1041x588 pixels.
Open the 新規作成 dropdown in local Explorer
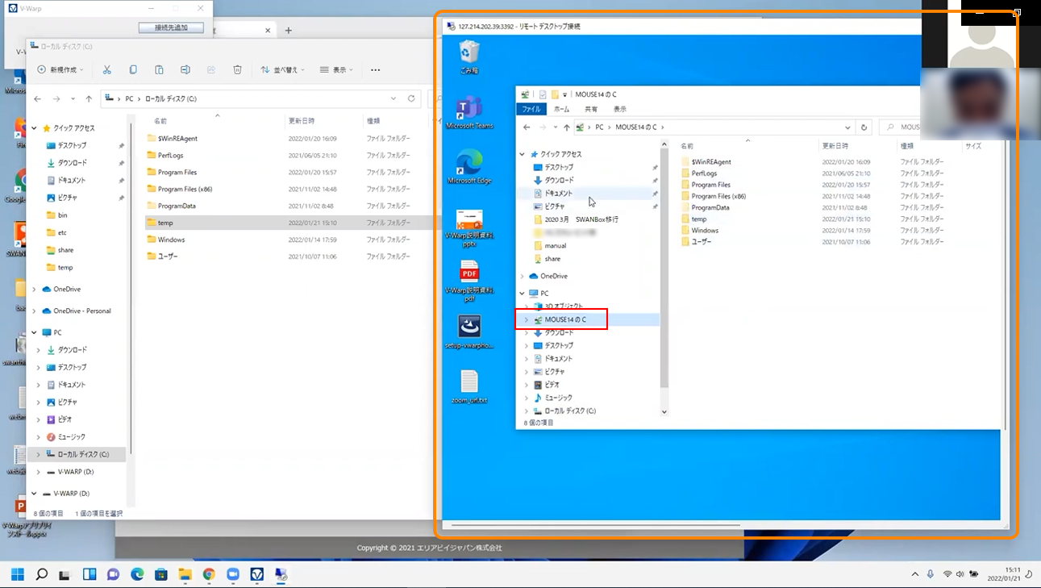60,70
